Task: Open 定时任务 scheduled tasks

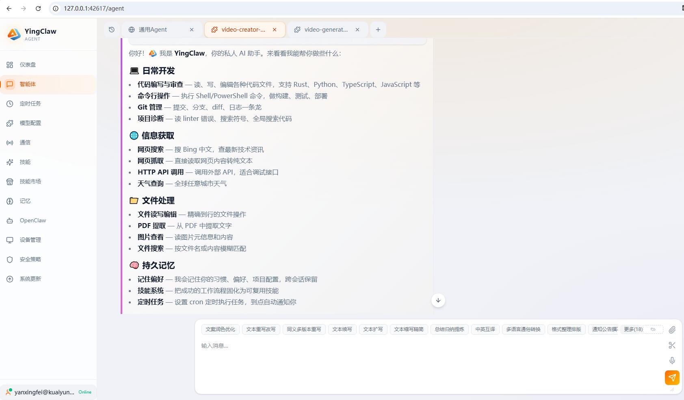Action: 48,103
